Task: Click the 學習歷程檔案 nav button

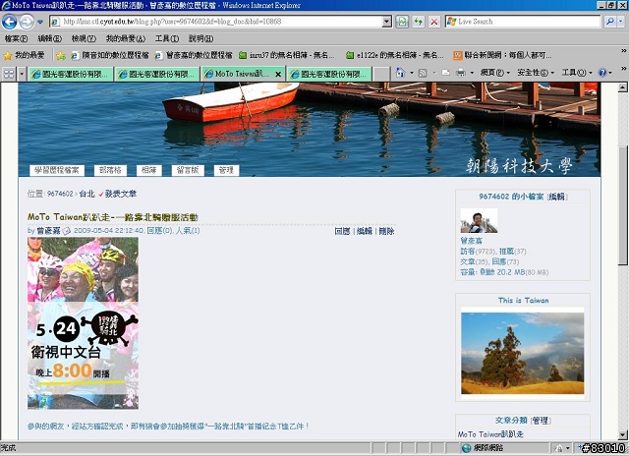Action: [x=57, y=170]
